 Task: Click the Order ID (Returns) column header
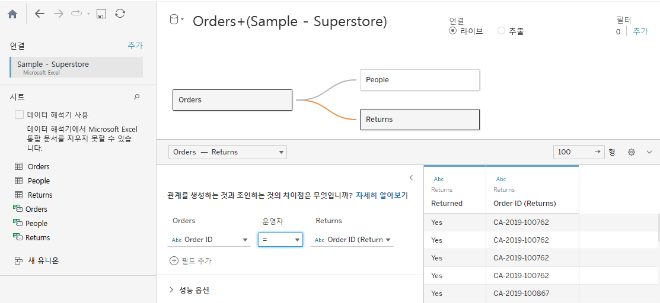pos(533,189)
